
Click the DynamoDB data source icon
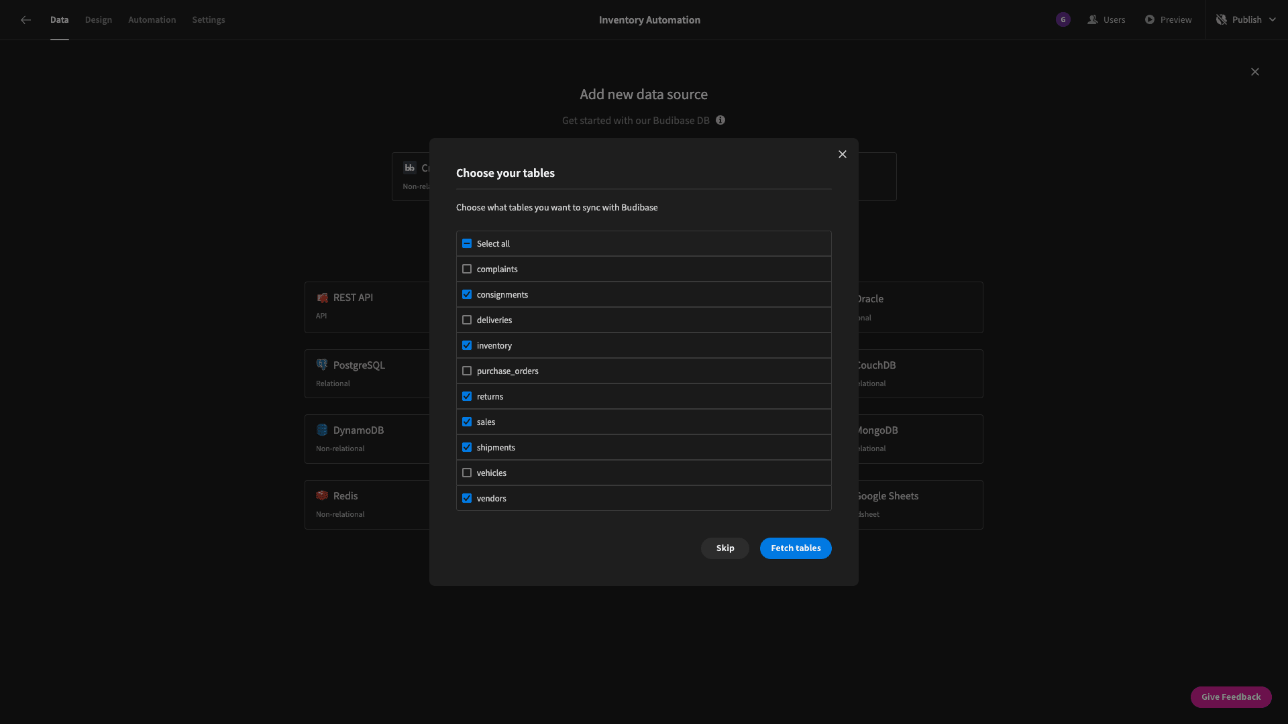[322, 430]
